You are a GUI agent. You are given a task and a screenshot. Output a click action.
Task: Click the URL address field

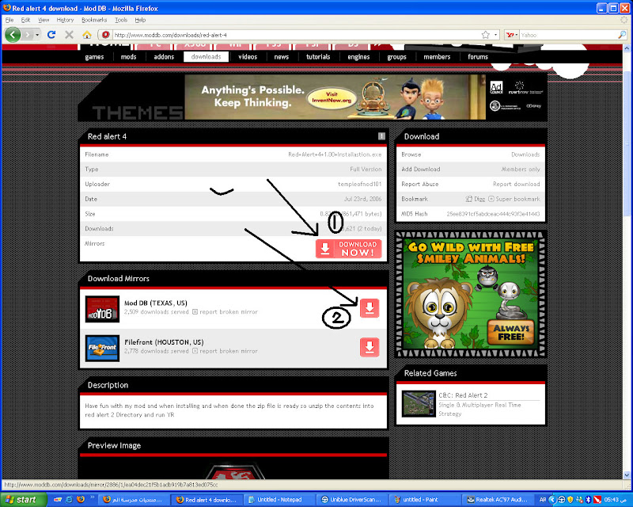point(297,35)
